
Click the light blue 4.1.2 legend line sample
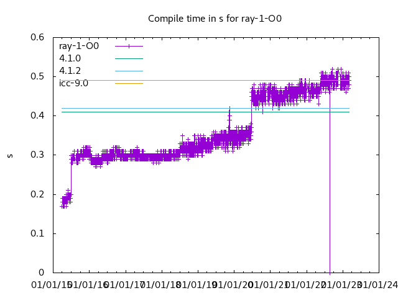(129, 71)
